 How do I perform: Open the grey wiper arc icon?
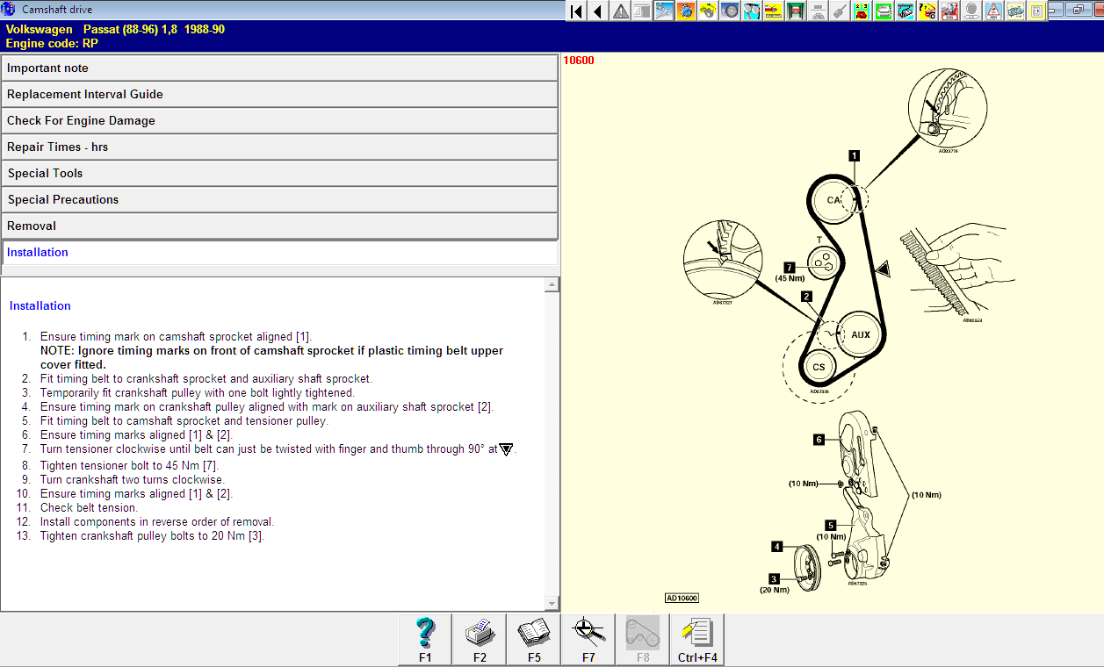pyautogui.click(x=819, y=11)
